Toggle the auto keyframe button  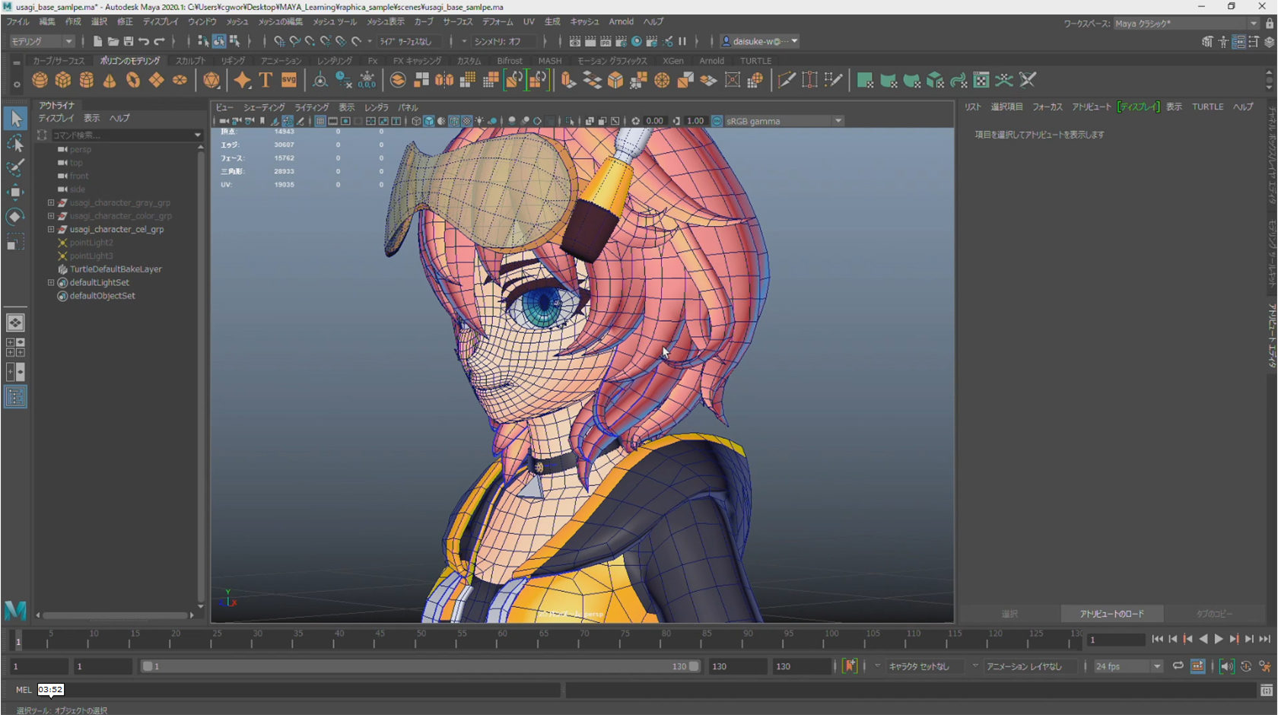coord(850,666)
